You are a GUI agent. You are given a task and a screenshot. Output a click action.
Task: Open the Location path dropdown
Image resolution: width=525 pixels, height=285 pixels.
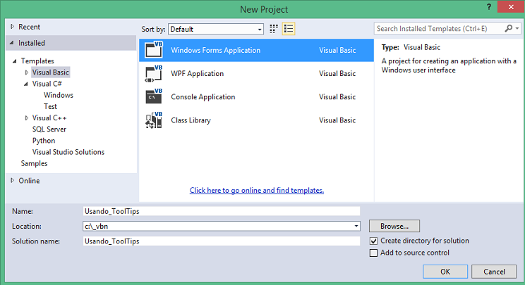(x=356, y=227)
